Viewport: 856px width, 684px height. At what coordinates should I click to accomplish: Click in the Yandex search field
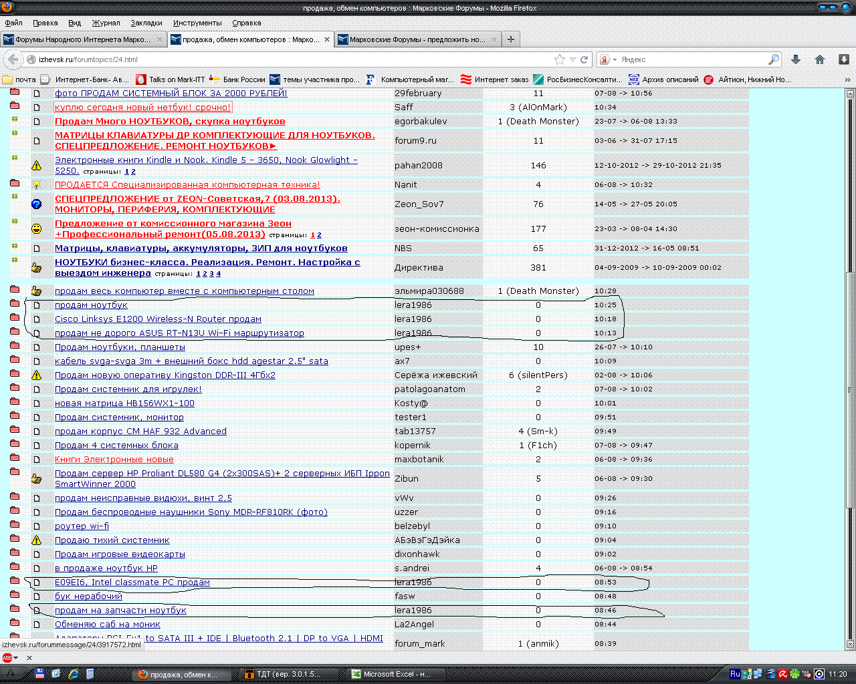click(x=692, y=59)
